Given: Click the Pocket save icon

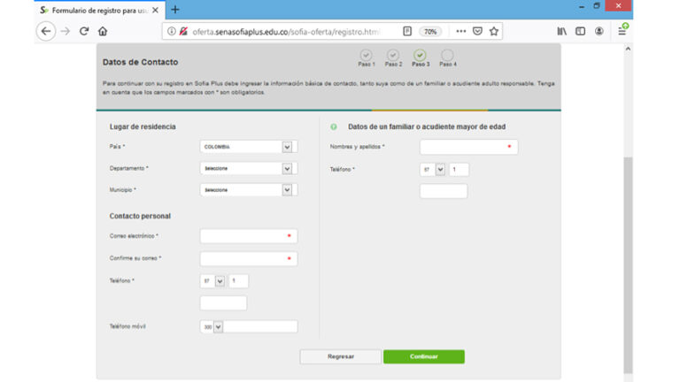Looking at the screenshot, I should tap(477, 31).
